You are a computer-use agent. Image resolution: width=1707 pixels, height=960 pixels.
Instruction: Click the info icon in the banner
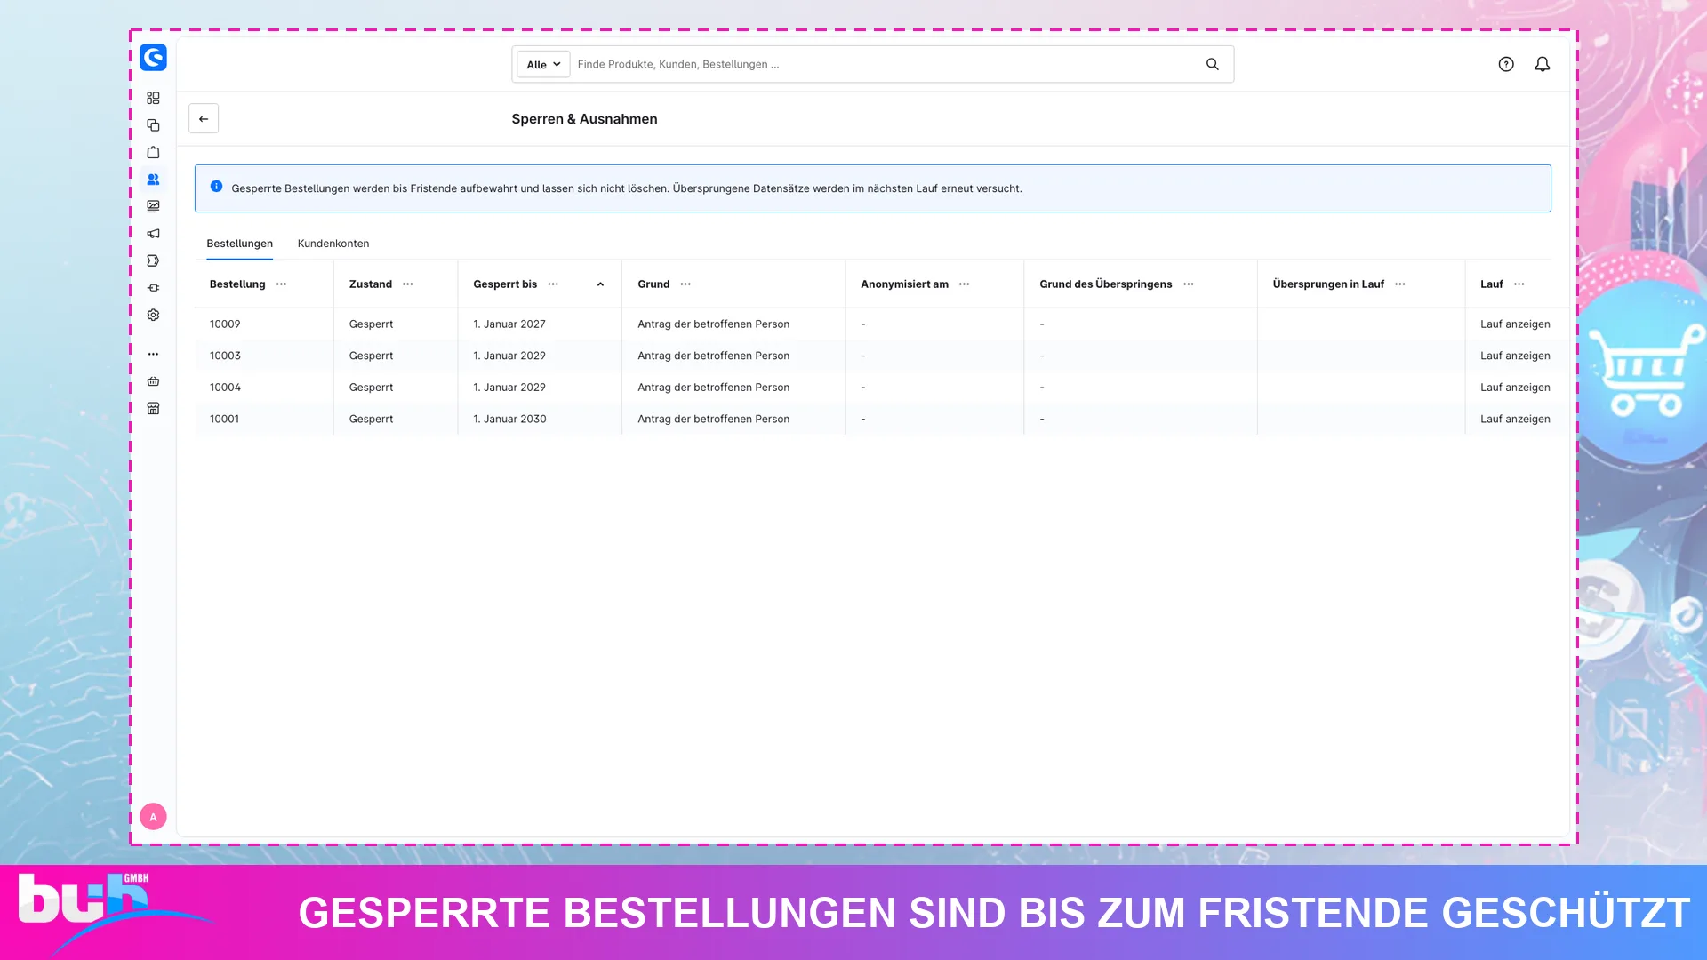[216, 187]
